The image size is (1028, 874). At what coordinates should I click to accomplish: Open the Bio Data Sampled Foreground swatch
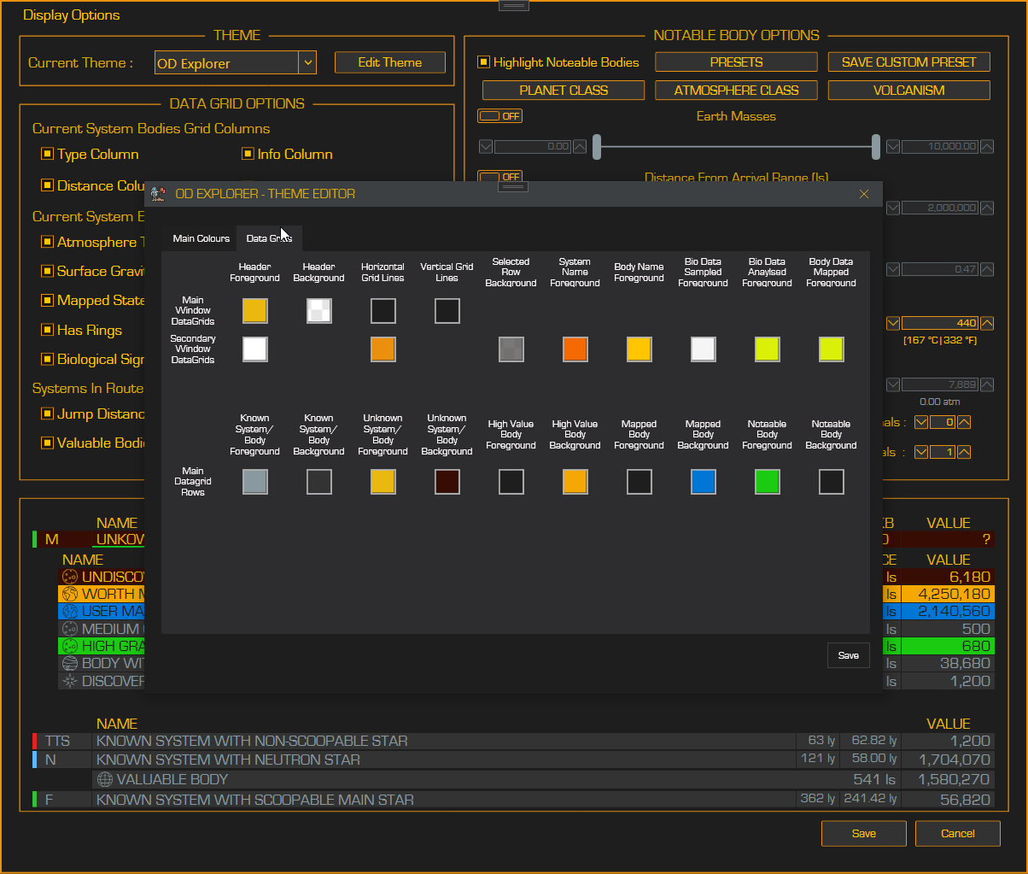click(x=704, y=349)
